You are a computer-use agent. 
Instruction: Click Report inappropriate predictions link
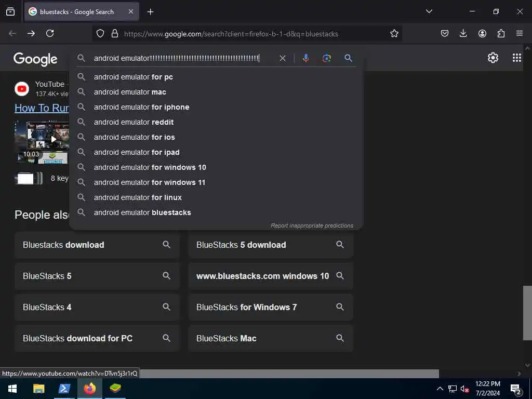click(x=312, y=225)
